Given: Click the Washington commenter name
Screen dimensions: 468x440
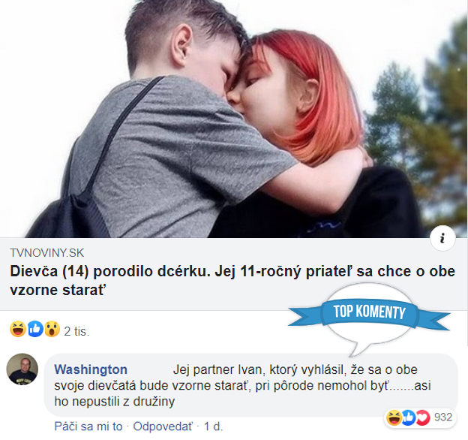Looking at the screenshot, I should click(x=91, y=369).
